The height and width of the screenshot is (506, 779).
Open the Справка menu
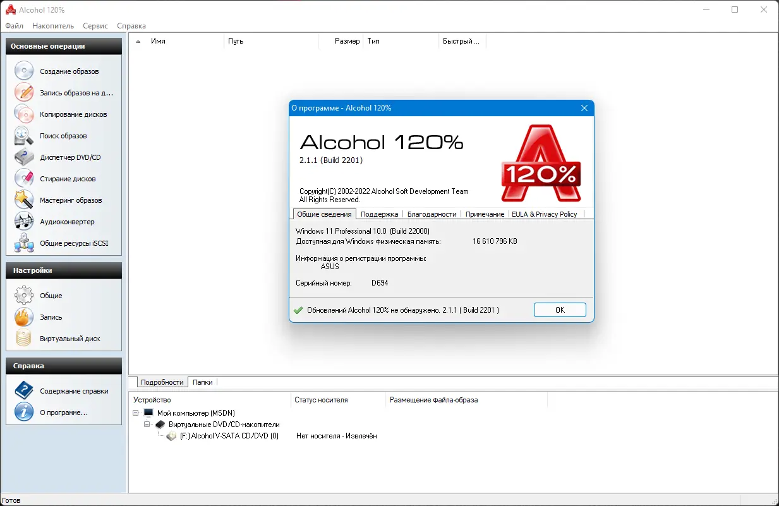[131, 26]
